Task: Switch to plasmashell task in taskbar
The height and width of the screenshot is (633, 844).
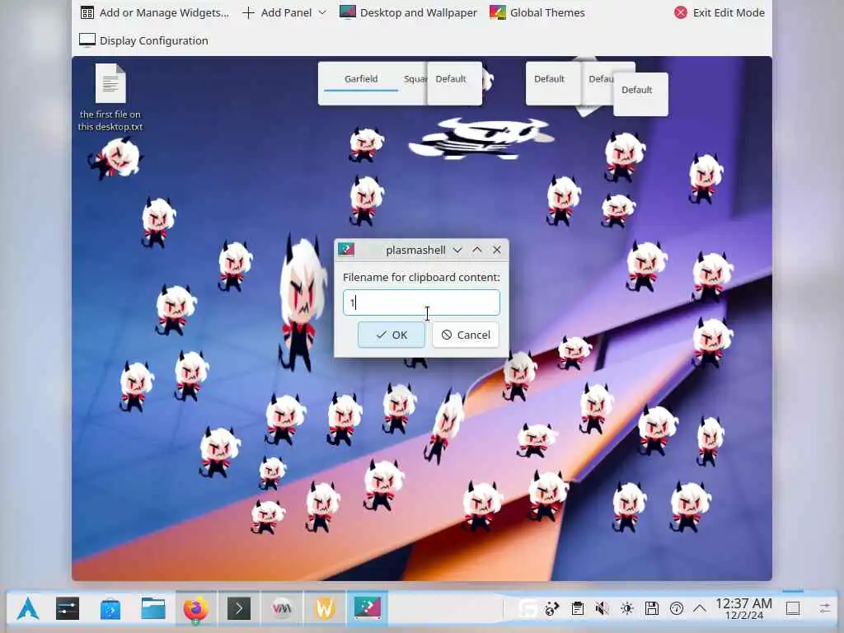Action: [x=368, y=609]
